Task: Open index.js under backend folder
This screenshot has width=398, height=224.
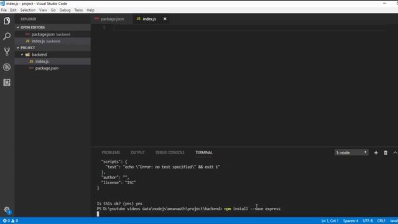Action: [x=52, y=62]
